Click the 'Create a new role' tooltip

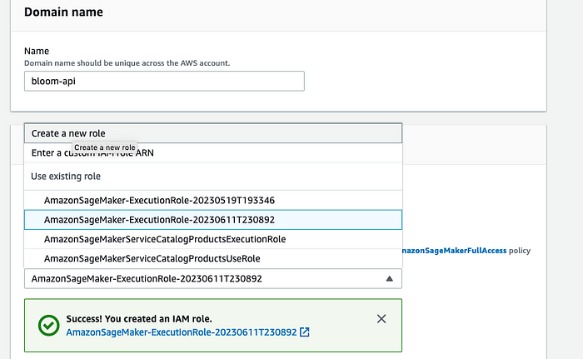[105, 147]
